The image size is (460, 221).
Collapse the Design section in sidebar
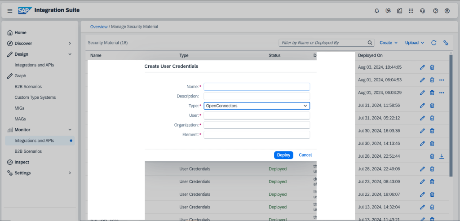[x=70, y=54]
